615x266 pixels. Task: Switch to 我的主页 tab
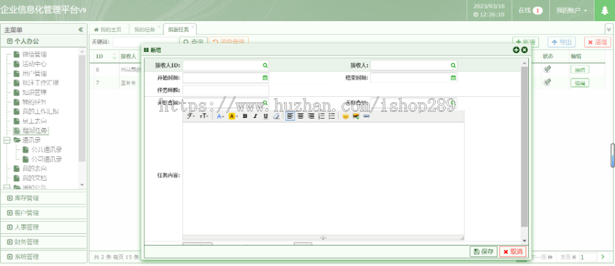pyautogui.click(x=108, y=29)
